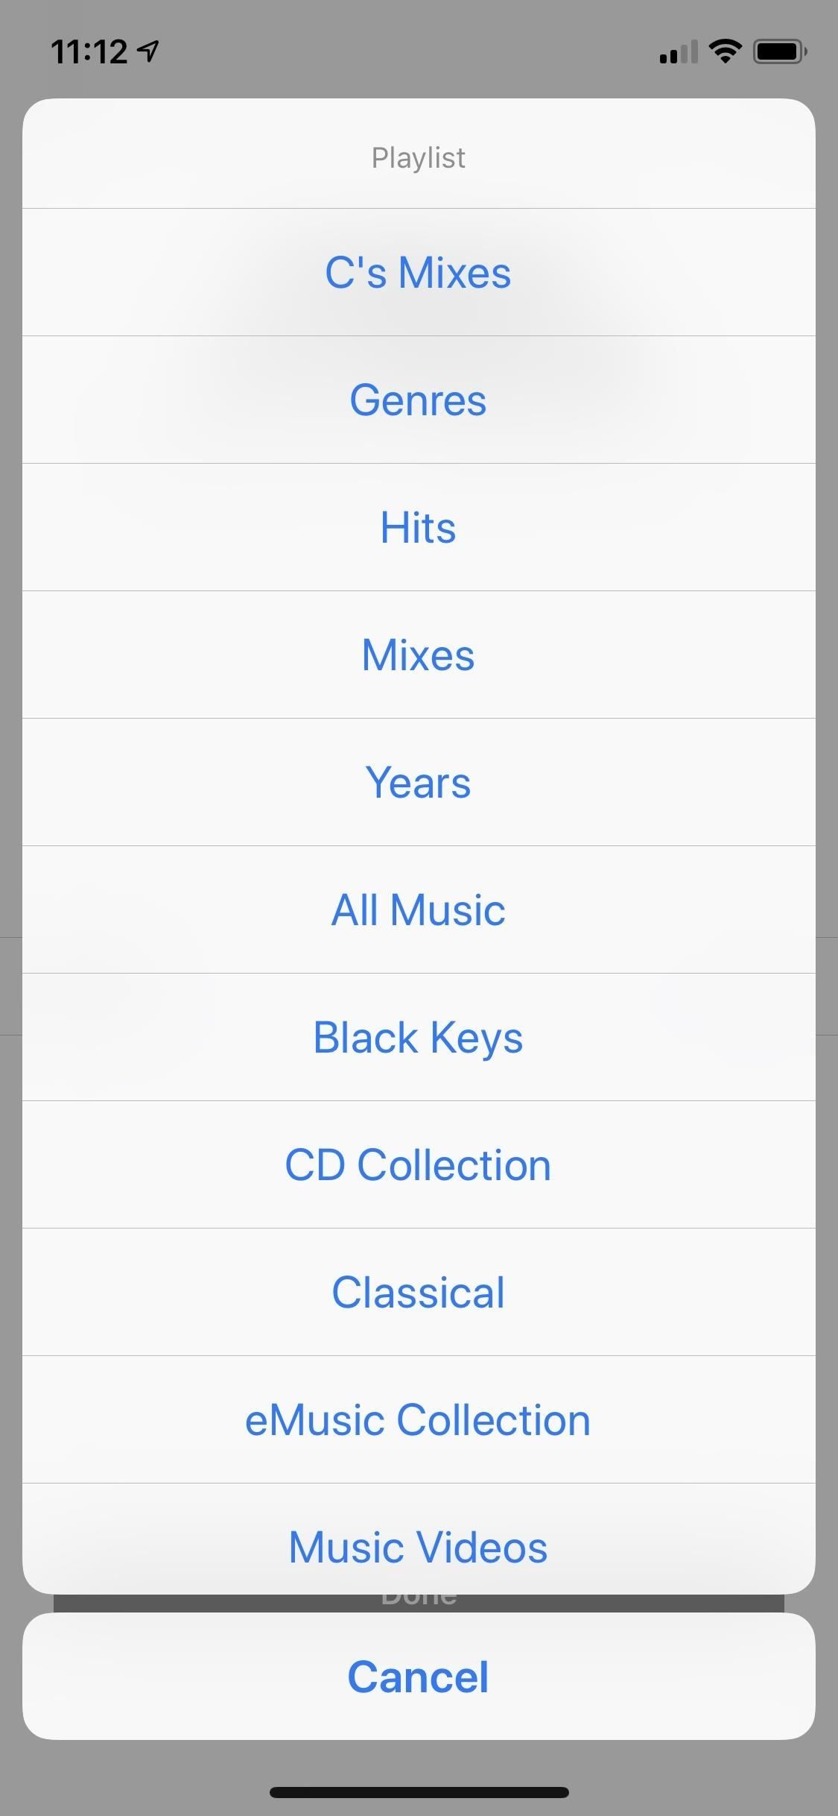Image resolution: width=838 pixels, height=1816 pixels.
Task: Tap the home indicator bar
Action: (419, 1792)
